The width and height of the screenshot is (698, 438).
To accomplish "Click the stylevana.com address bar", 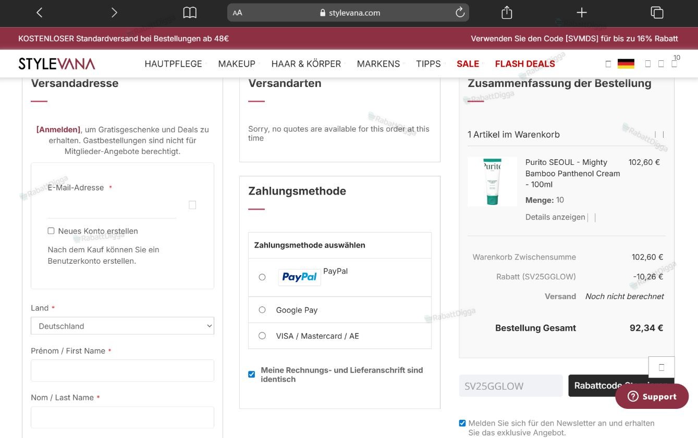I will (x=348, y=13).
